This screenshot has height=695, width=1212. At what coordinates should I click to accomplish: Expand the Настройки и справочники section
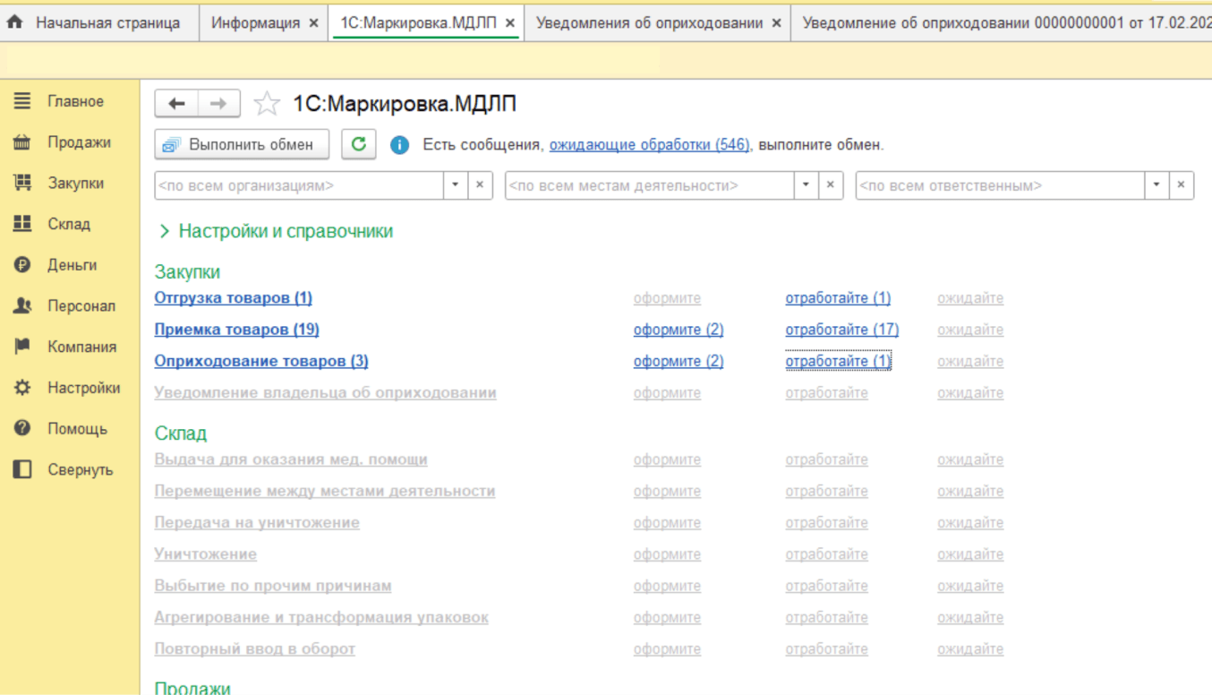[276, 231]
